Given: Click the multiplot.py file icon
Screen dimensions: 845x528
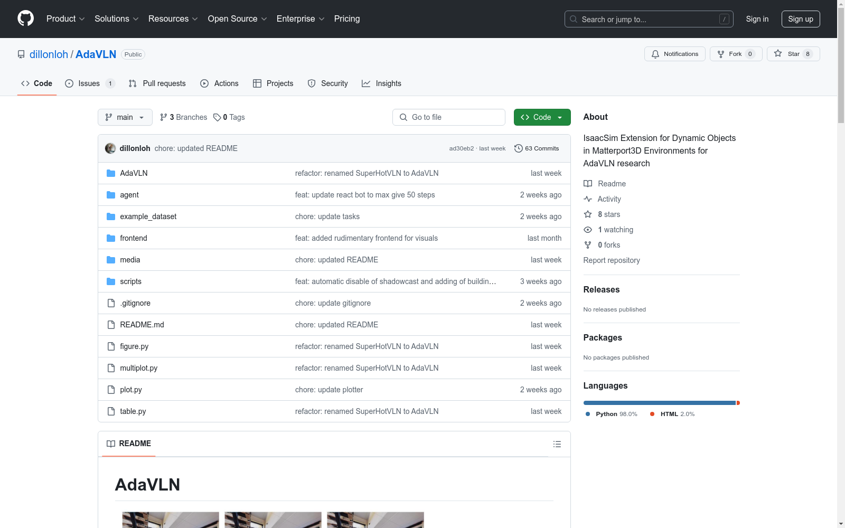Looking at the screenshot, I should (111, 368).
